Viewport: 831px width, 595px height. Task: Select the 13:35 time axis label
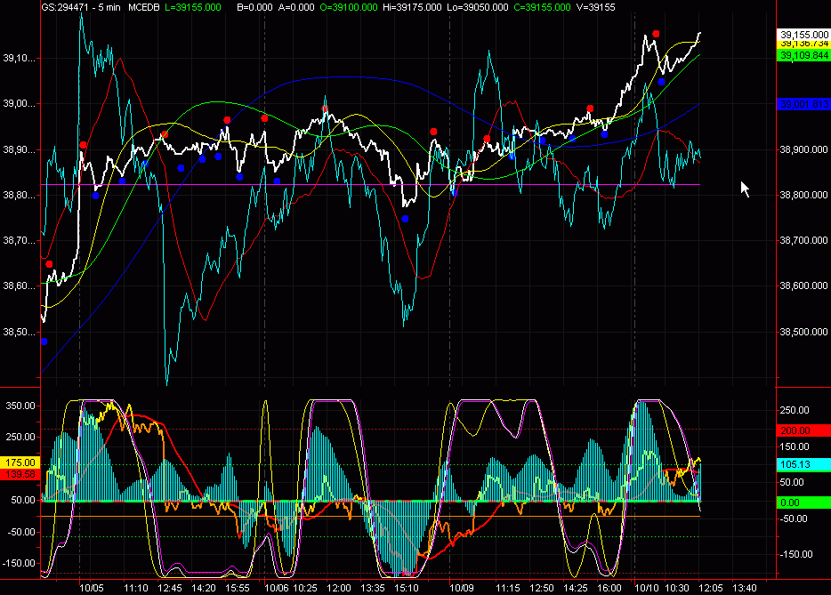[x=373, y=588]
